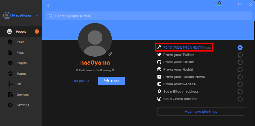The height and width of the screenshot is (126, 255).
Task: Click Prove your Twitter link
Action: (178, 55)
